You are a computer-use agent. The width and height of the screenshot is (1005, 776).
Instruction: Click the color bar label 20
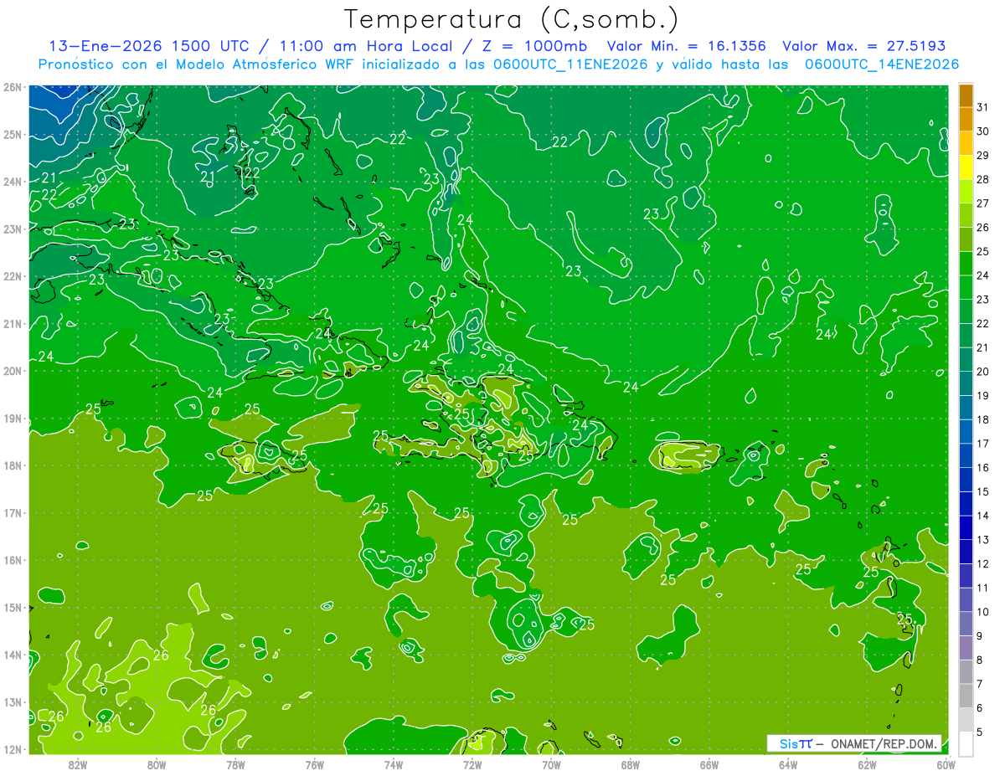[983, 372]
